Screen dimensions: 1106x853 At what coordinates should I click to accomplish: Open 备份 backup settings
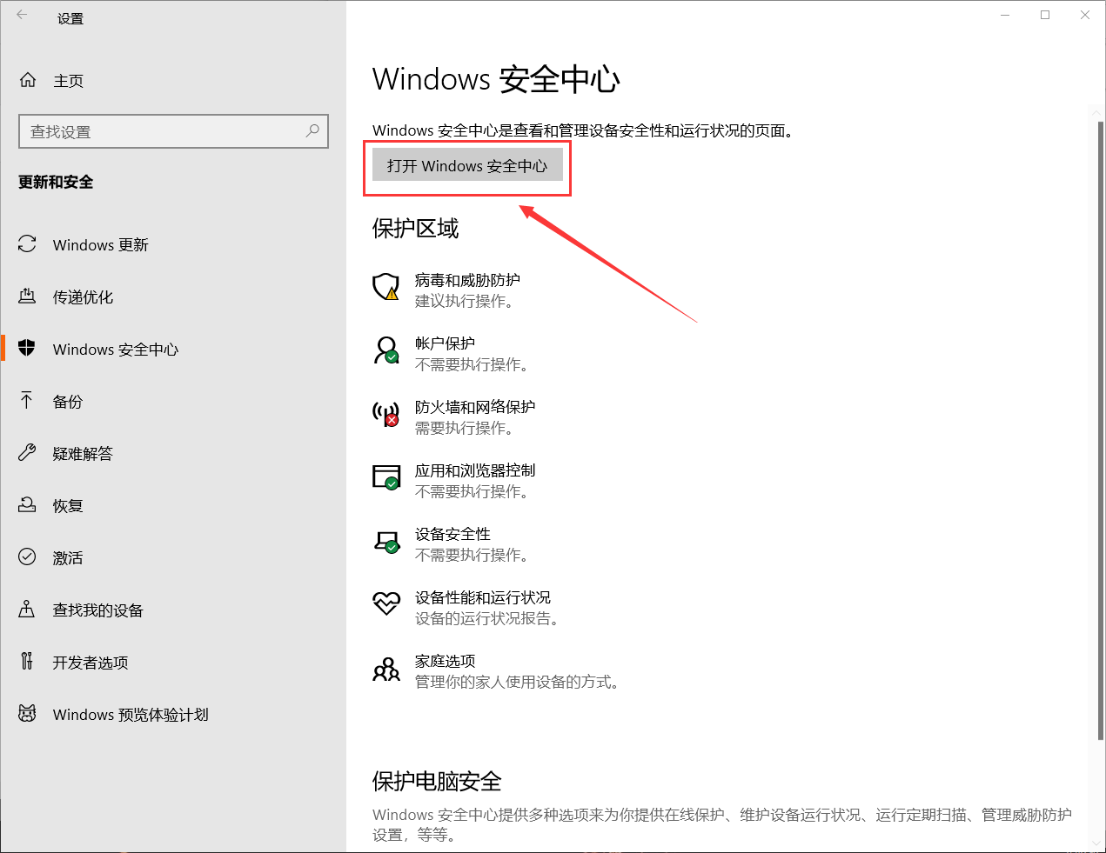[x=68, y=402]
